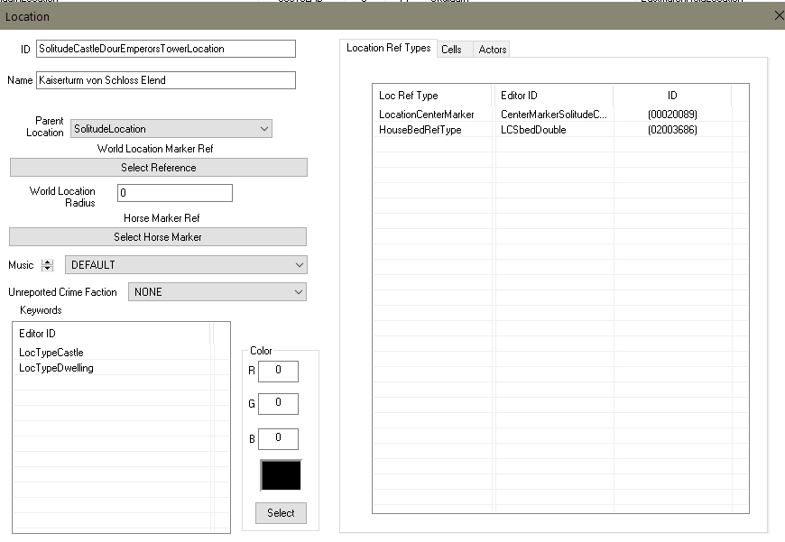Select the LocationCenterMarker row
Screen dimensions: 785x542
tap(427, 115)
